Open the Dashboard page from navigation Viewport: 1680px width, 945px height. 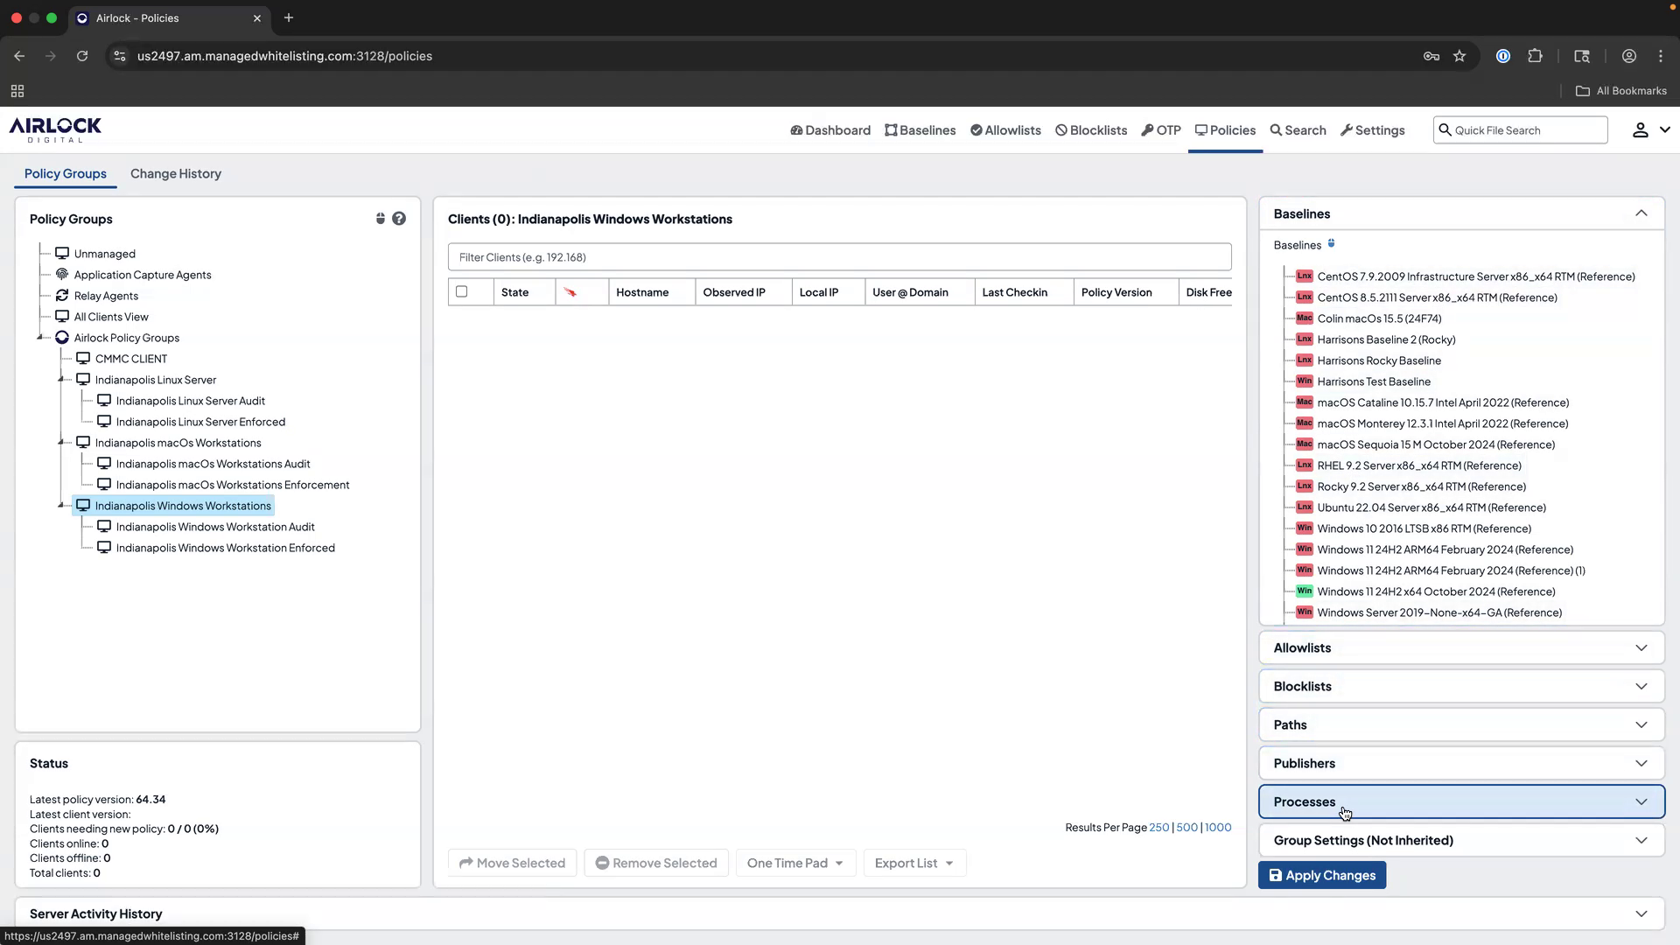(829, 129)
